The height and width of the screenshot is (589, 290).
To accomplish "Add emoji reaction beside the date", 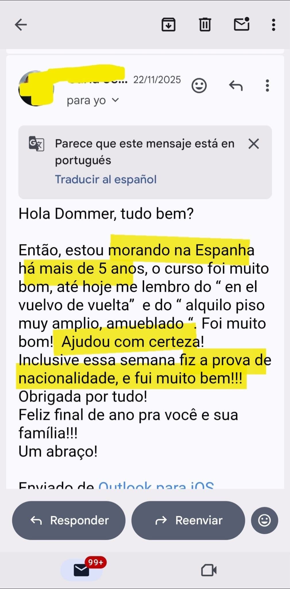I will coord(199,85).
